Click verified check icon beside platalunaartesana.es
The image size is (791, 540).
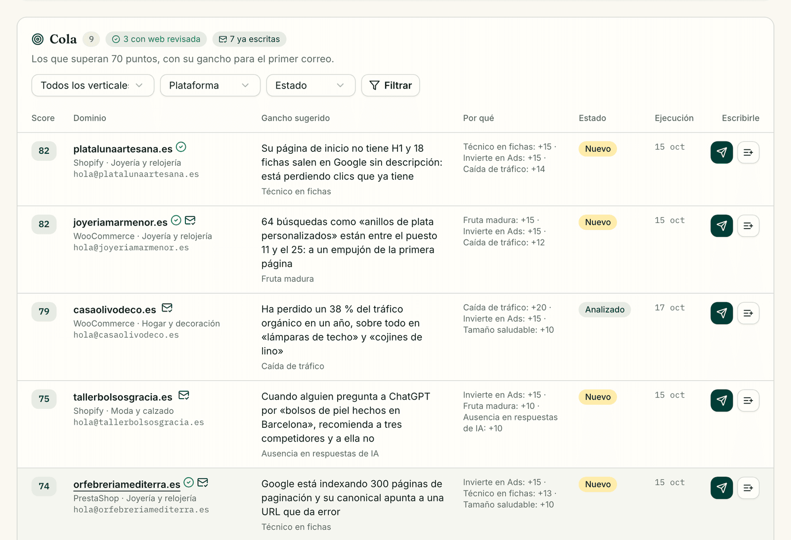coord(181,147)
